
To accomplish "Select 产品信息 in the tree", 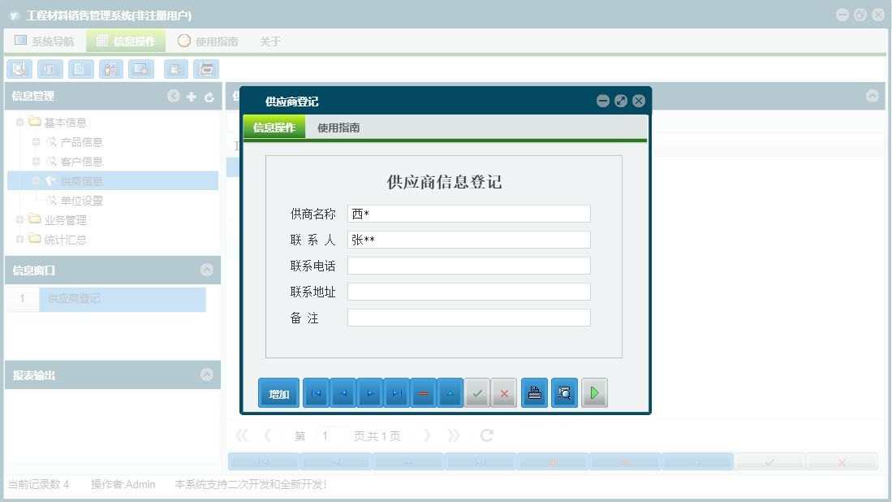I will 81,142.
